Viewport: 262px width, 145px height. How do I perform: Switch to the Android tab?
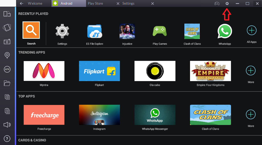[69, 4]
